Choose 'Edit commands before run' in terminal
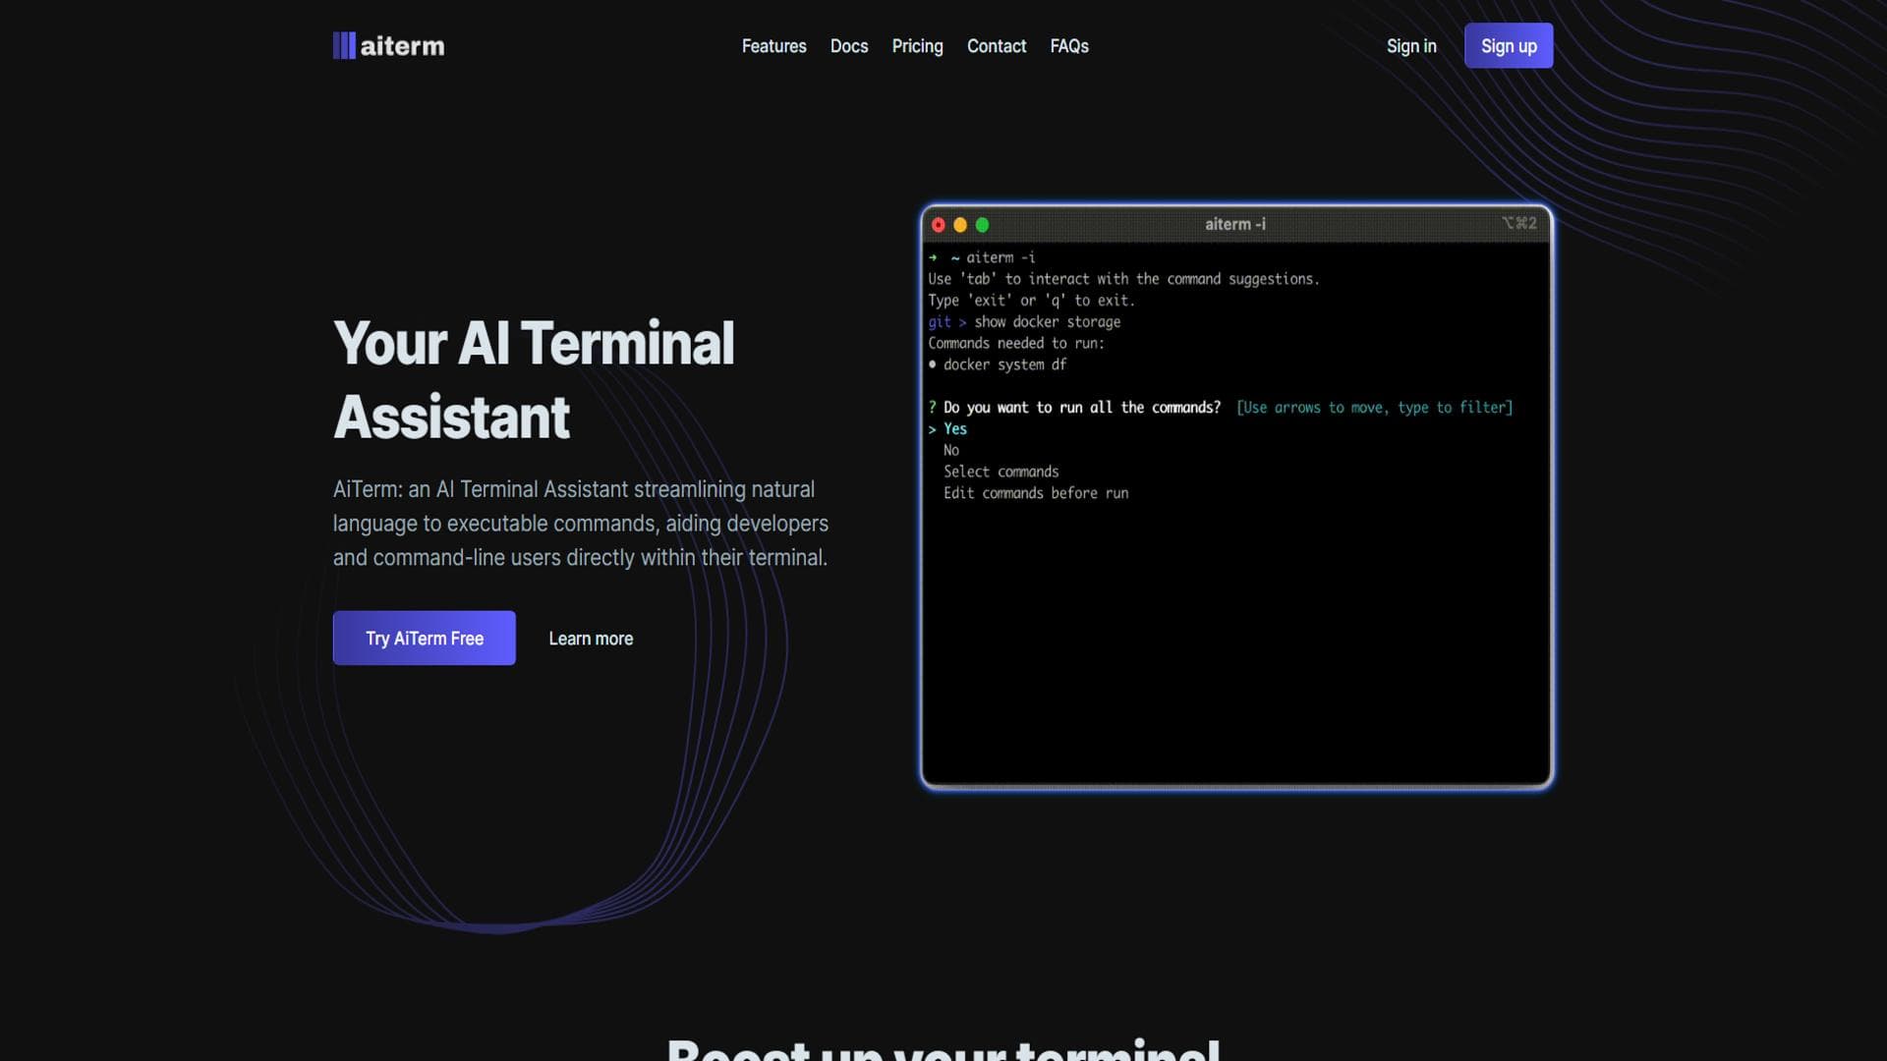1887x1061 pixels. click(x=1036, y=493)
